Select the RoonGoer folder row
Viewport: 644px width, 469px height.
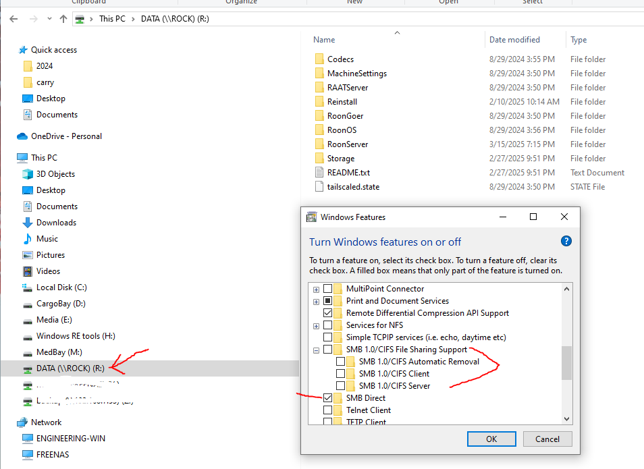tap(471, 116)
